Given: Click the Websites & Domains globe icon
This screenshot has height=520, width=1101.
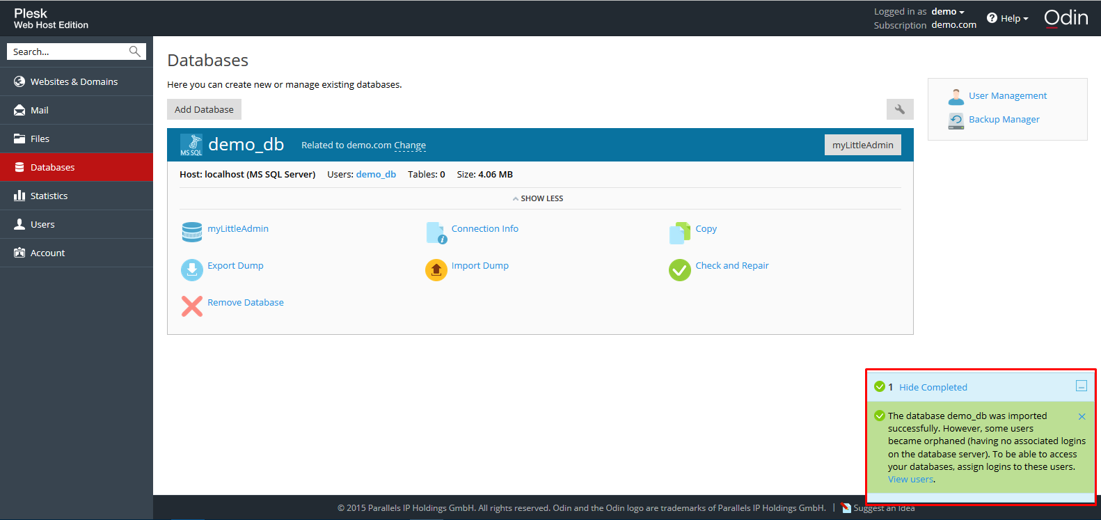Looking at the screenshot, I should point(19,81).
